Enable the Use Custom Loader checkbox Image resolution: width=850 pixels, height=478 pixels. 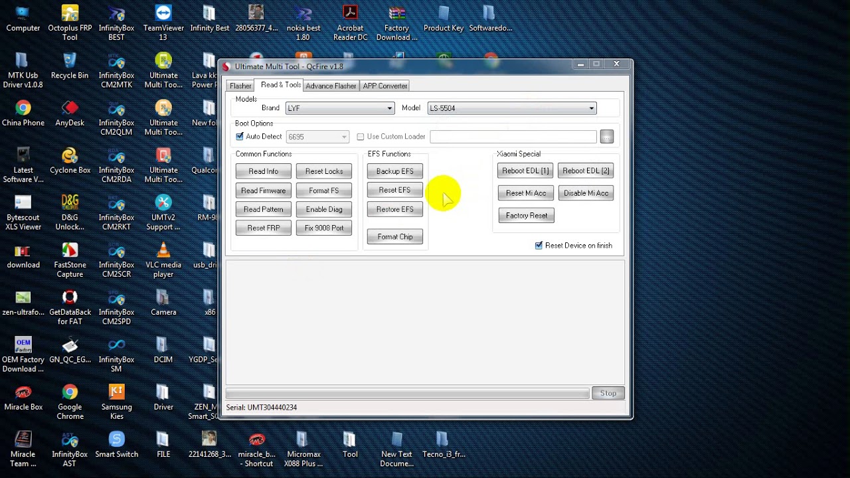pos(361,137)
